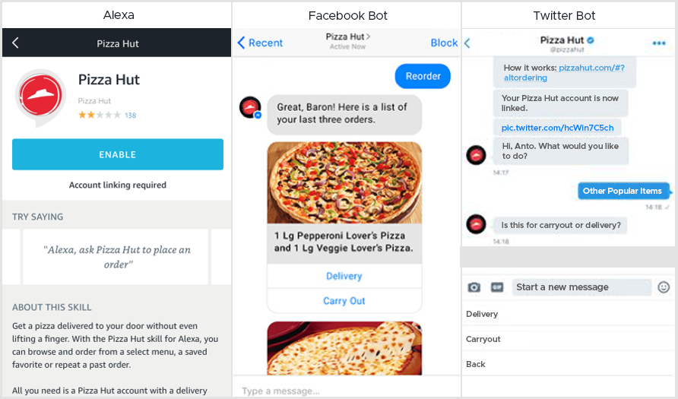Choose Carry Out for the first order
The width and height of the screenshot is (678, 399).
pyautogui.click(x=344, y=301)
